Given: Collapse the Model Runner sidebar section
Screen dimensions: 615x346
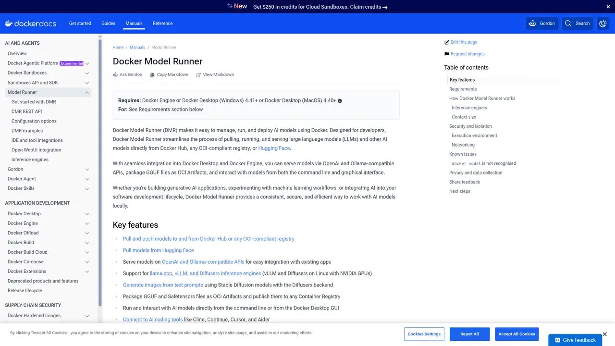Looking at the screenshot, I should (87, 92).
